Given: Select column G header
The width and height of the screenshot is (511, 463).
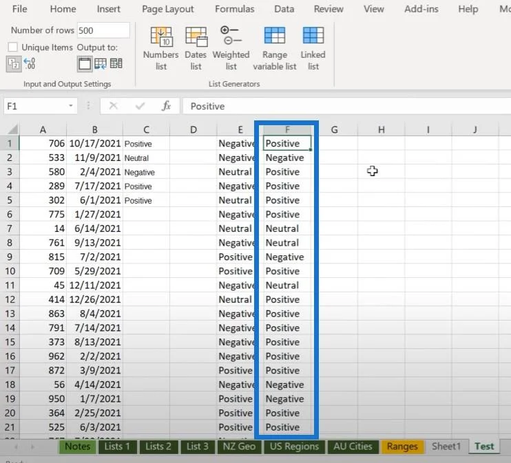Looking at the screenshot, I should point(335,129).
